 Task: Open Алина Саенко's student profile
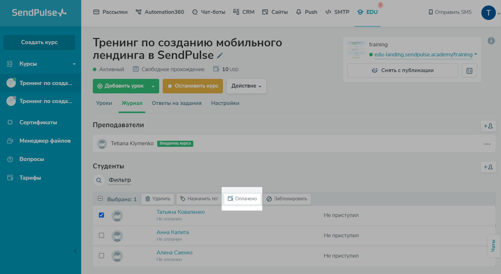pyautogui.click(x=174, y=253)
